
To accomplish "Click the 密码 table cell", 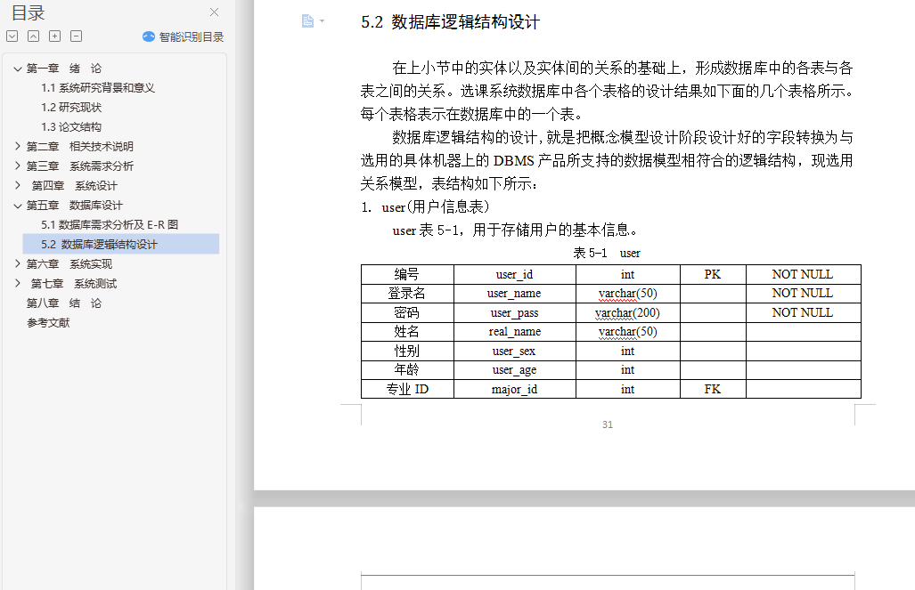I will pos(407,312).
